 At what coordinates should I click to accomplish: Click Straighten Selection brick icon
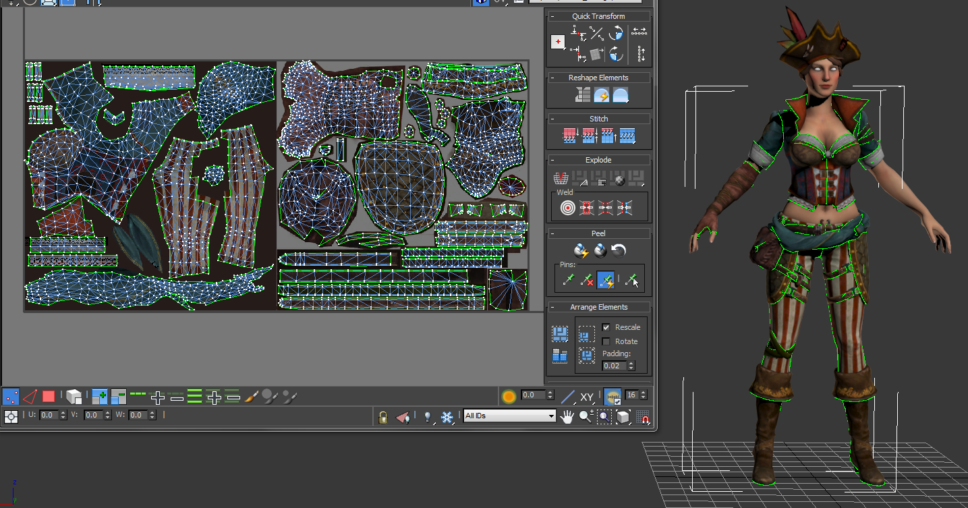[x=583, y=95]
